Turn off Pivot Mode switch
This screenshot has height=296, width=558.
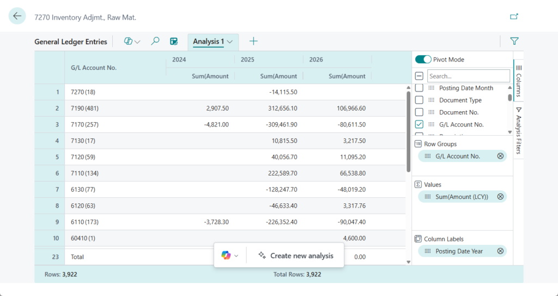[x=423, y=59]
